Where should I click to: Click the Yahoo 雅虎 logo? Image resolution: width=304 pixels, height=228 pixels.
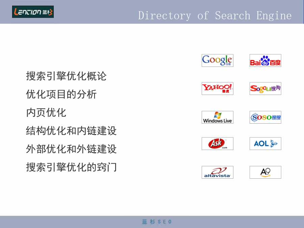(217, 88)
